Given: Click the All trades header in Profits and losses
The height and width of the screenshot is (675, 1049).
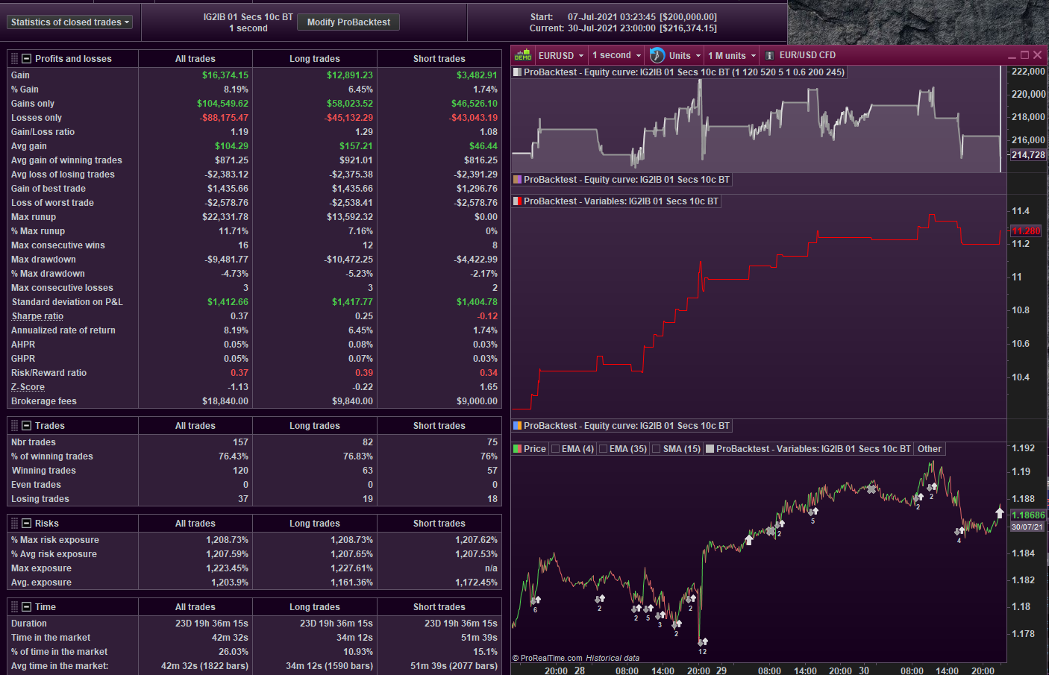Looking at the screenshot, I should (195, 59).
